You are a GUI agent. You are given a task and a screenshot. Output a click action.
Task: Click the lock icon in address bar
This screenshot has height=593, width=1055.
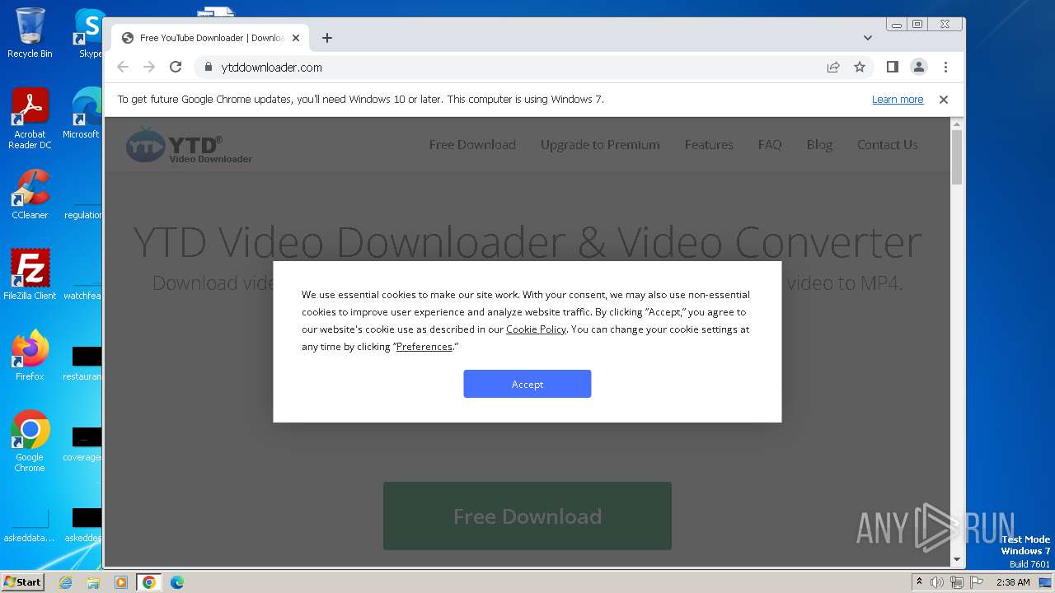tap(208, 68)
